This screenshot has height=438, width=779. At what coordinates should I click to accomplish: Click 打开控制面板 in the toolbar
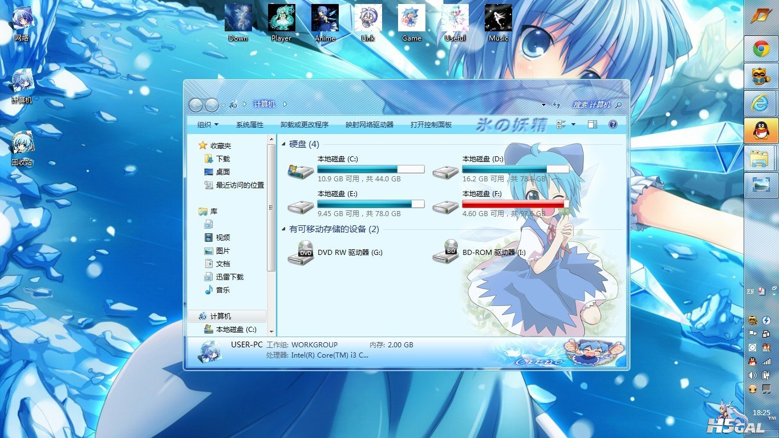431,124
